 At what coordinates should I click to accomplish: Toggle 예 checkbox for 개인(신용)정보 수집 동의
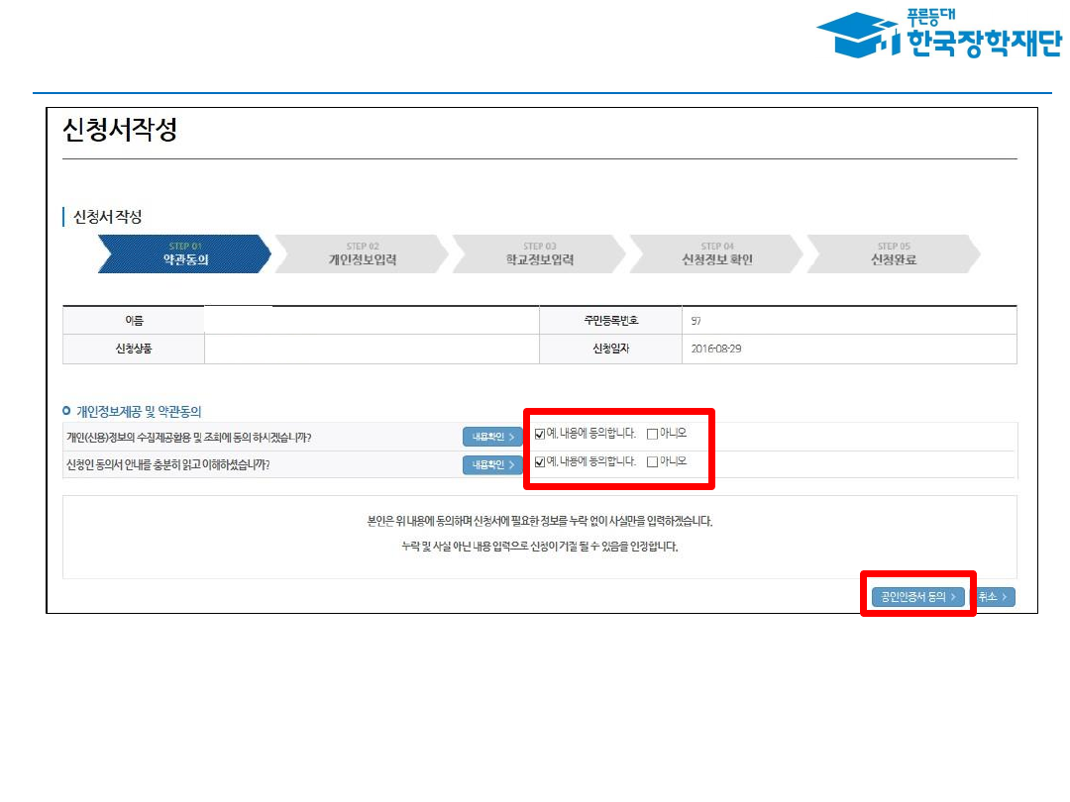[540, 434]
